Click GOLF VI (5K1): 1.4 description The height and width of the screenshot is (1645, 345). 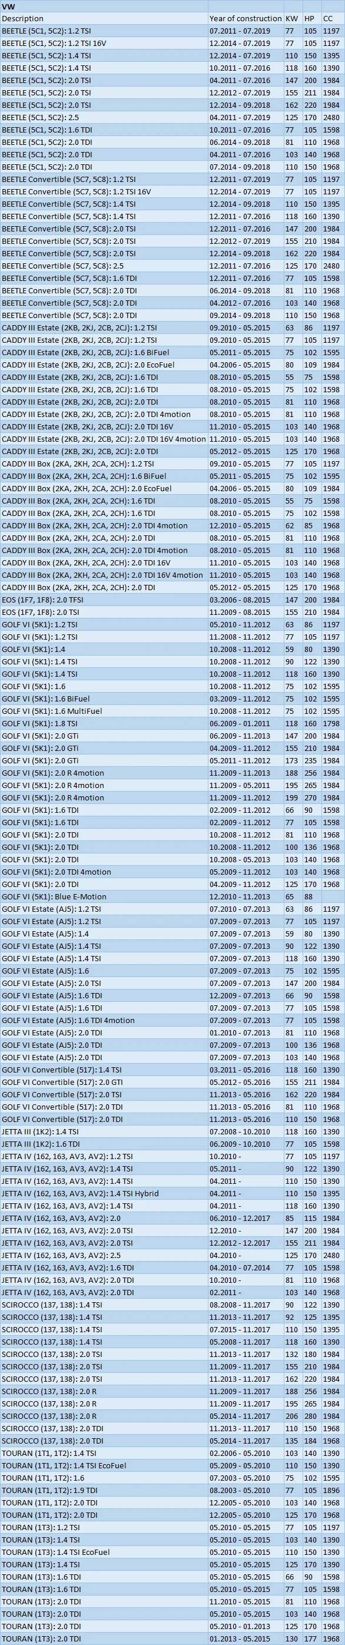click(x=33, y=650)
